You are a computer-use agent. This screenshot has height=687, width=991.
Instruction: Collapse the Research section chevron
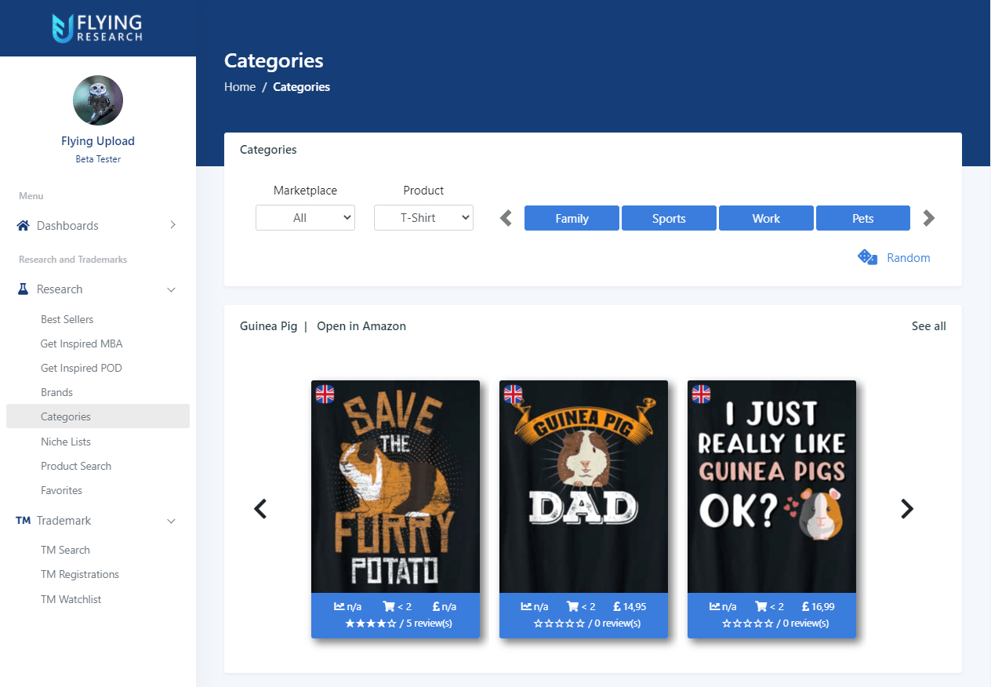pos(172,289)
